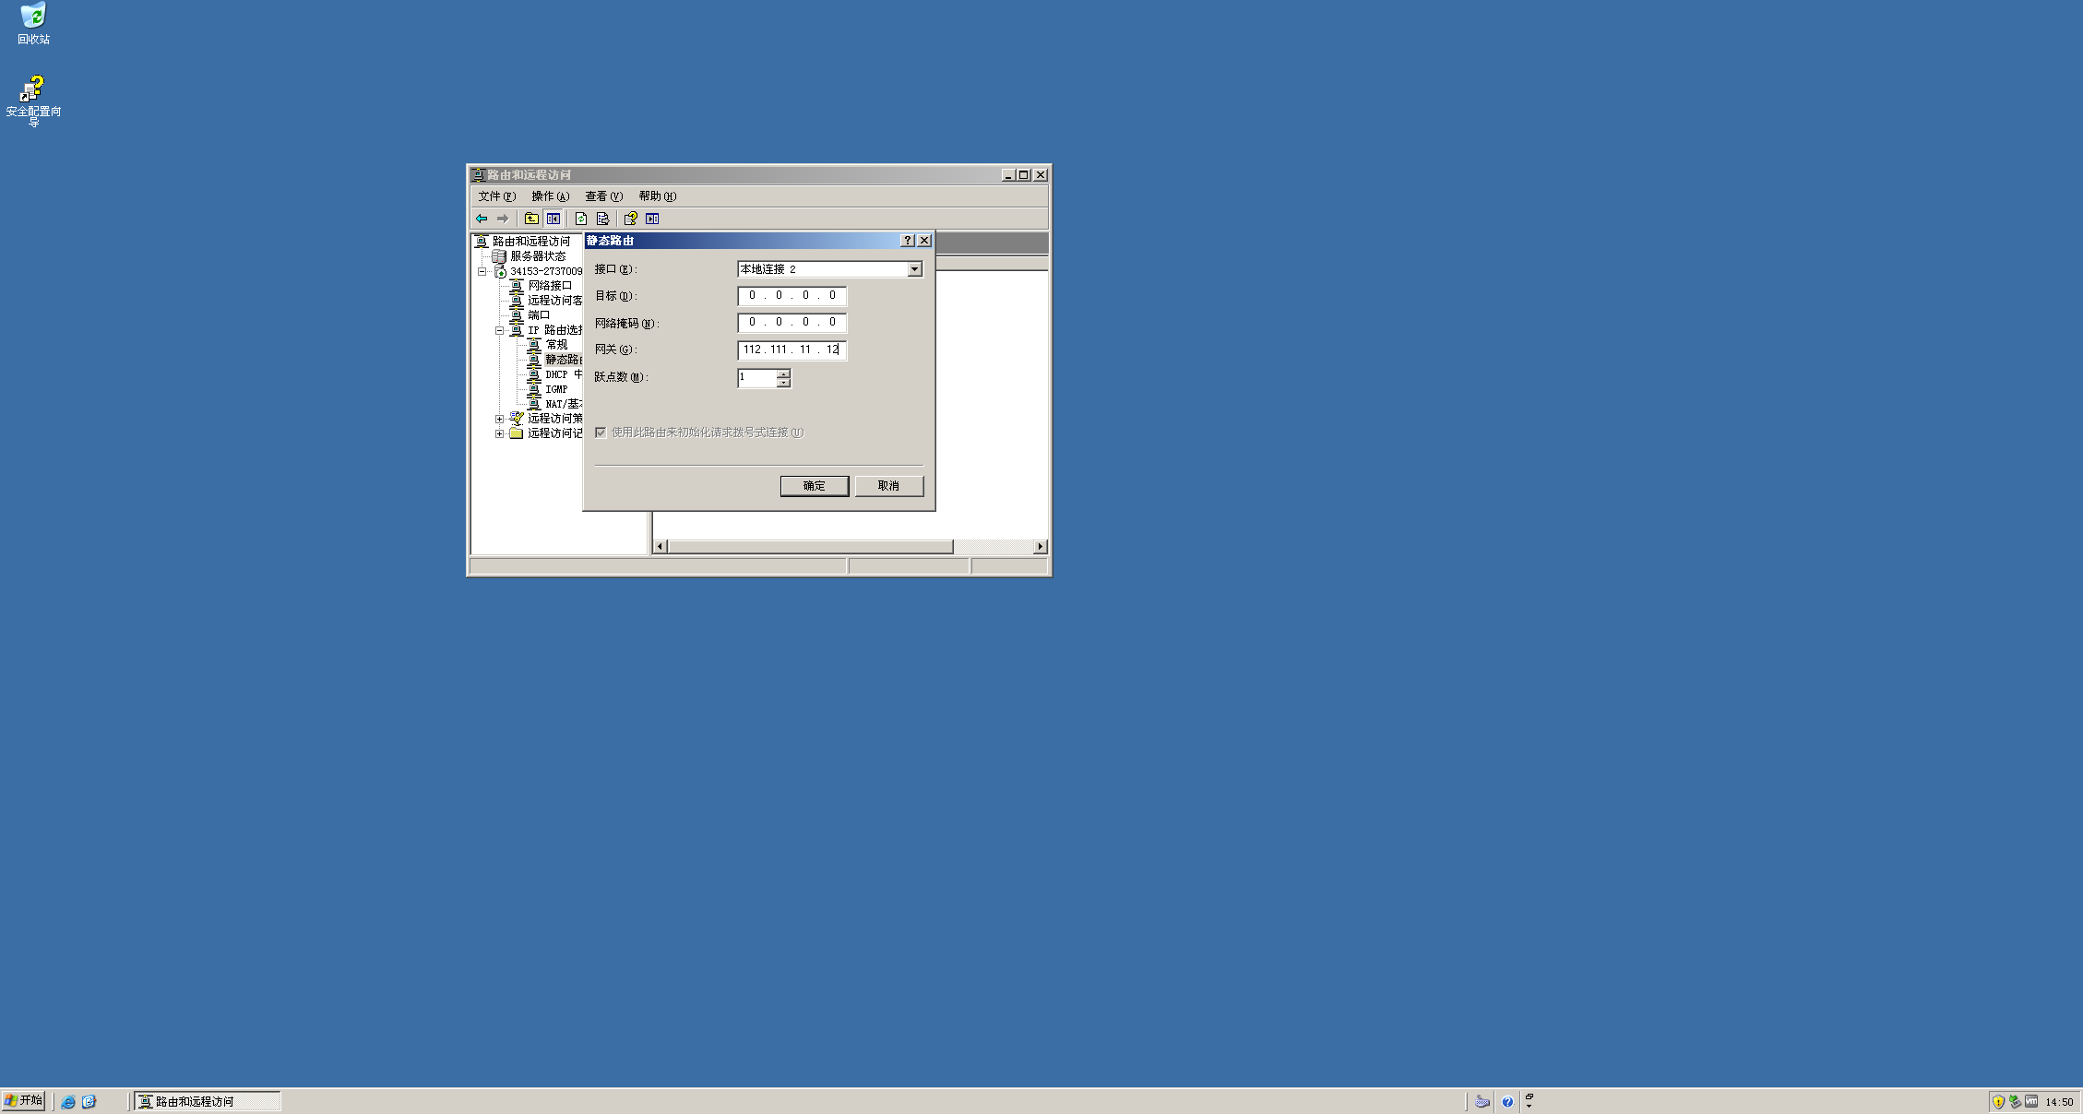Increase the 跃点数 metric with up arrow
This screenshot has height=1114, width=2083.
click(x=783, y=373)
